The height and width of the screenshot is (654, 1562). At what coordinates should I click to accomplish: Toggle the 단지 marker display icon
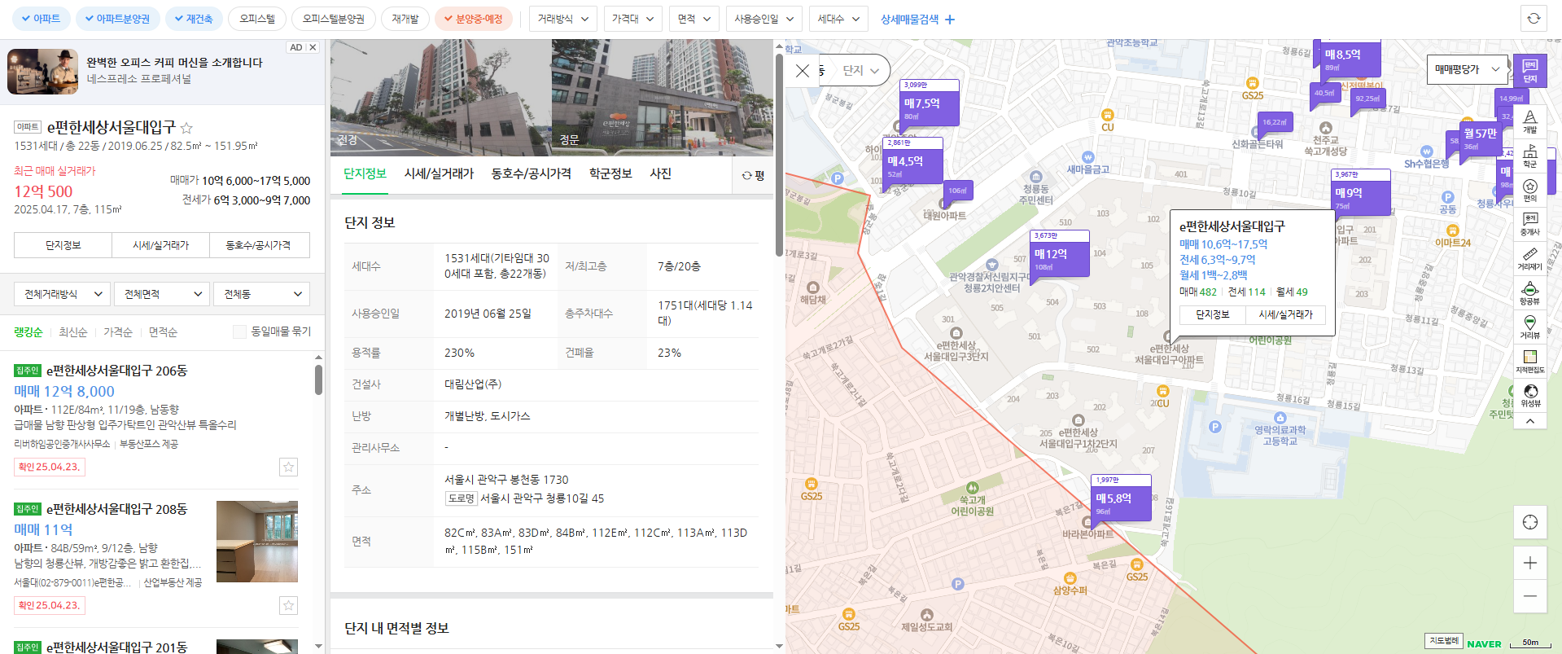click(x=1530, y=70)
